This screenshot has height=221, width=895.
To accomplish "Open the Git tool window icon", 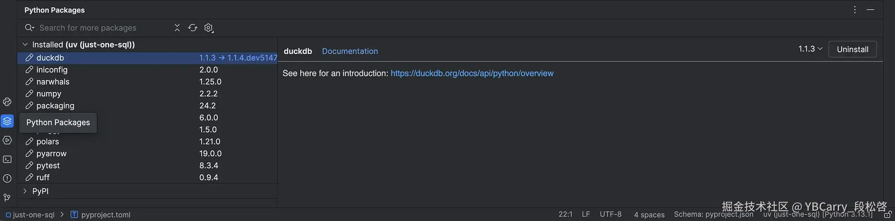I will pos(7,197).
